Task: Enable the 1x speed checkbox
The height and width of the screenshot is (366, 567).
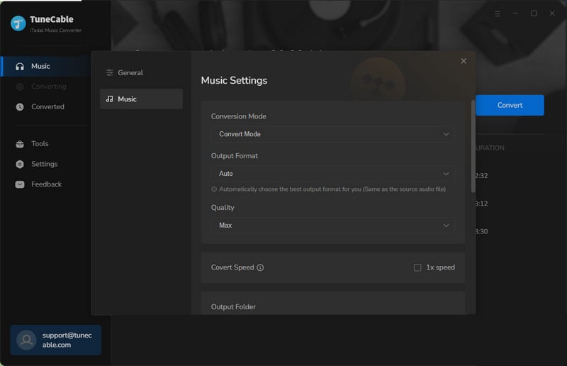Action: [x=417, y=267]
